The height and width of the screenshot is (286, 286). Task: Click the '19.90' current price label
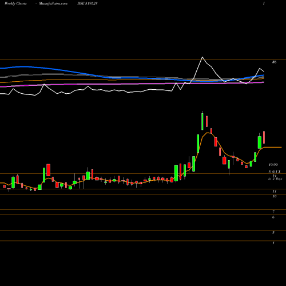273,165
